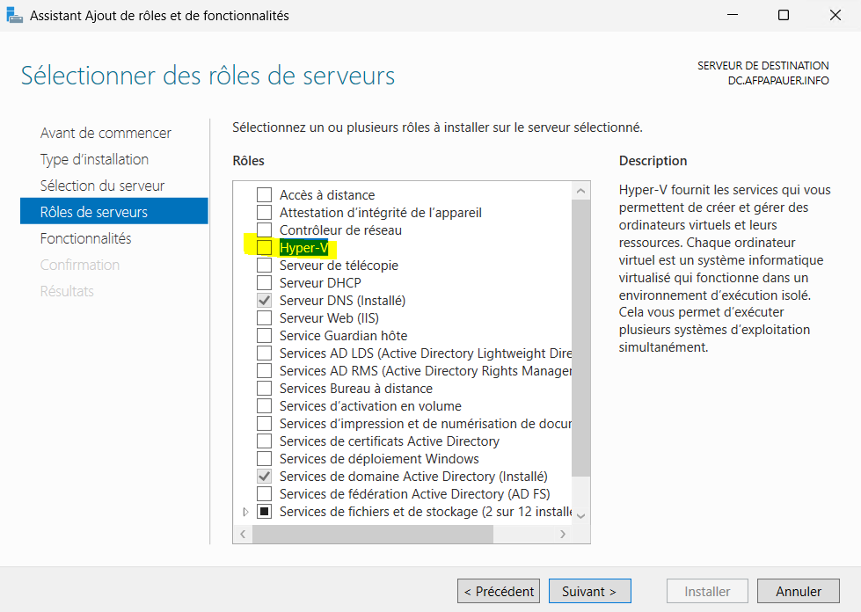Open the Type d'installation step
The image size is (861, 612).
point(94,159)
